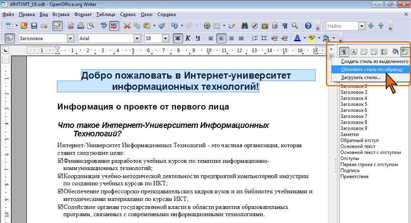This screenshot has width=411, height=223.
Task: Open the Navigator compass icon
Action: (x=255, y=26)
